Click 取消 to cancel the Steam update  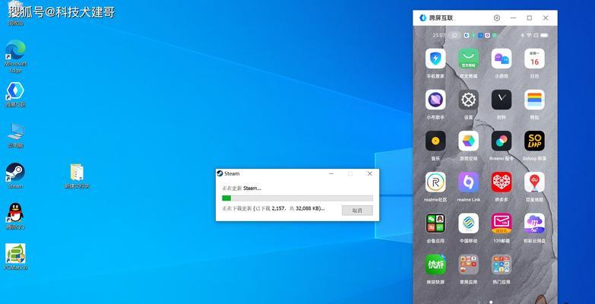(357, 211)
